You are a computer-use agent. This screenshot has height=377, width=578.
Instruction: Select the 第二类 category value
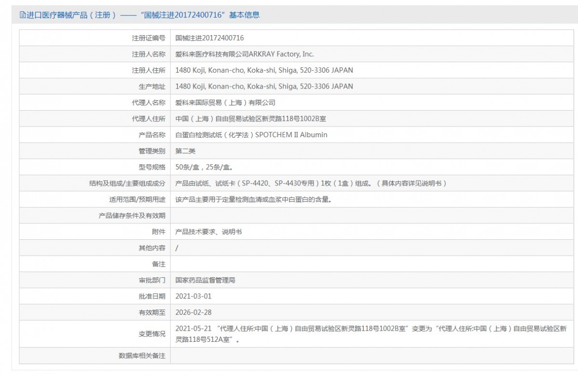pyautogui.click(x=185, y=151)
